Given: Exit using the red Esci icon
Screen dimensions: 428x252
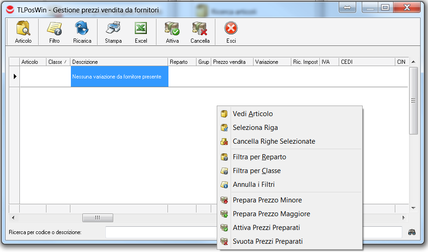Looking at the screenshot, I should pos(231,28).
